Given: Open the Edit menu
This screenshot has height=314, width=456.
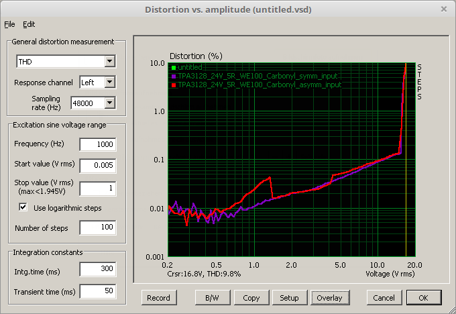Looking at the screenshot, I should [29, 24].
